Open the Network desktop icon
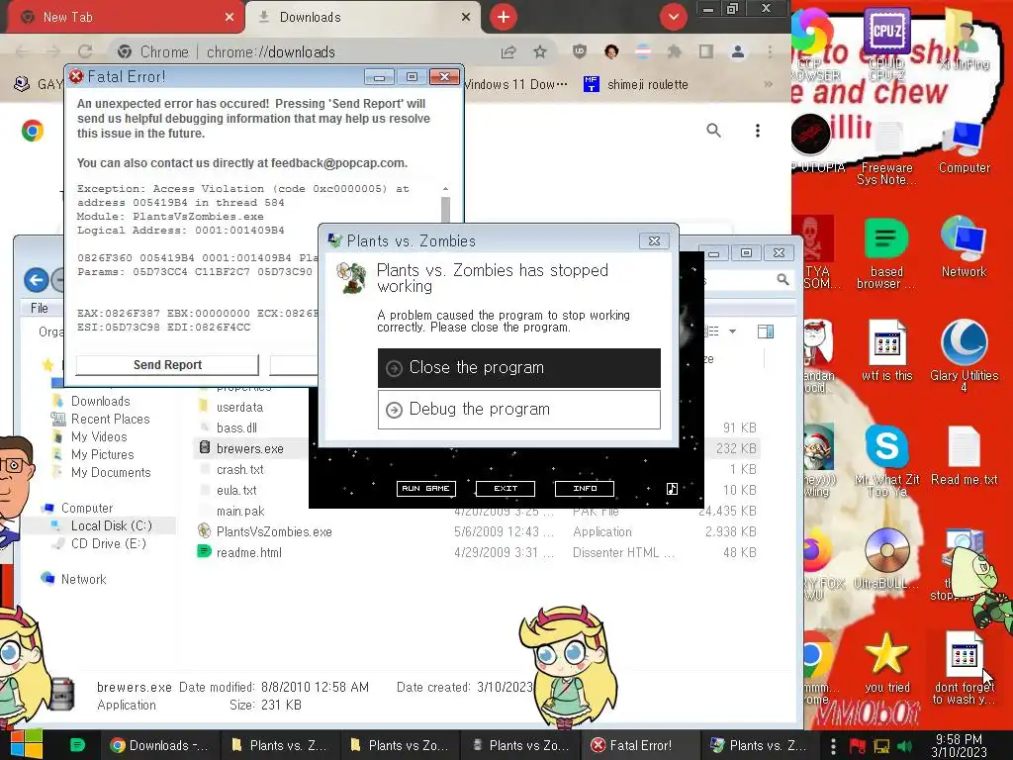This screenshot has height=760, width=1013. pyautogui.click(x=964, y=246)
